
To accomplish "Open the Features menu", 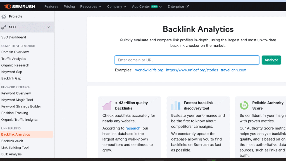I will pyautogui.click(x=51, y=6).
